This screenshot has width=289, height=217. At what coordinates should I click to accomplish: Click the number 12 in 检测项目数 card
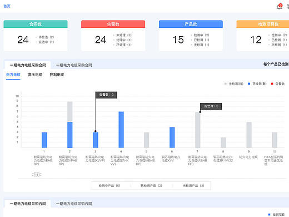[x=256, y=40]
